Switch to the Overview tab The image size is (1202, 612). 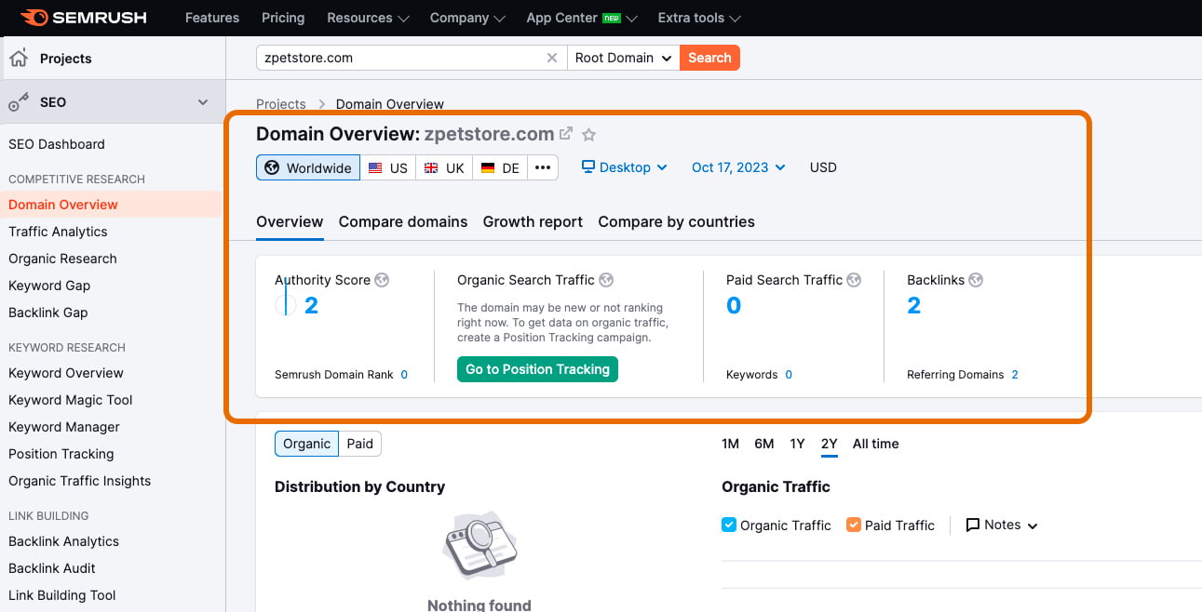(290, 221)
